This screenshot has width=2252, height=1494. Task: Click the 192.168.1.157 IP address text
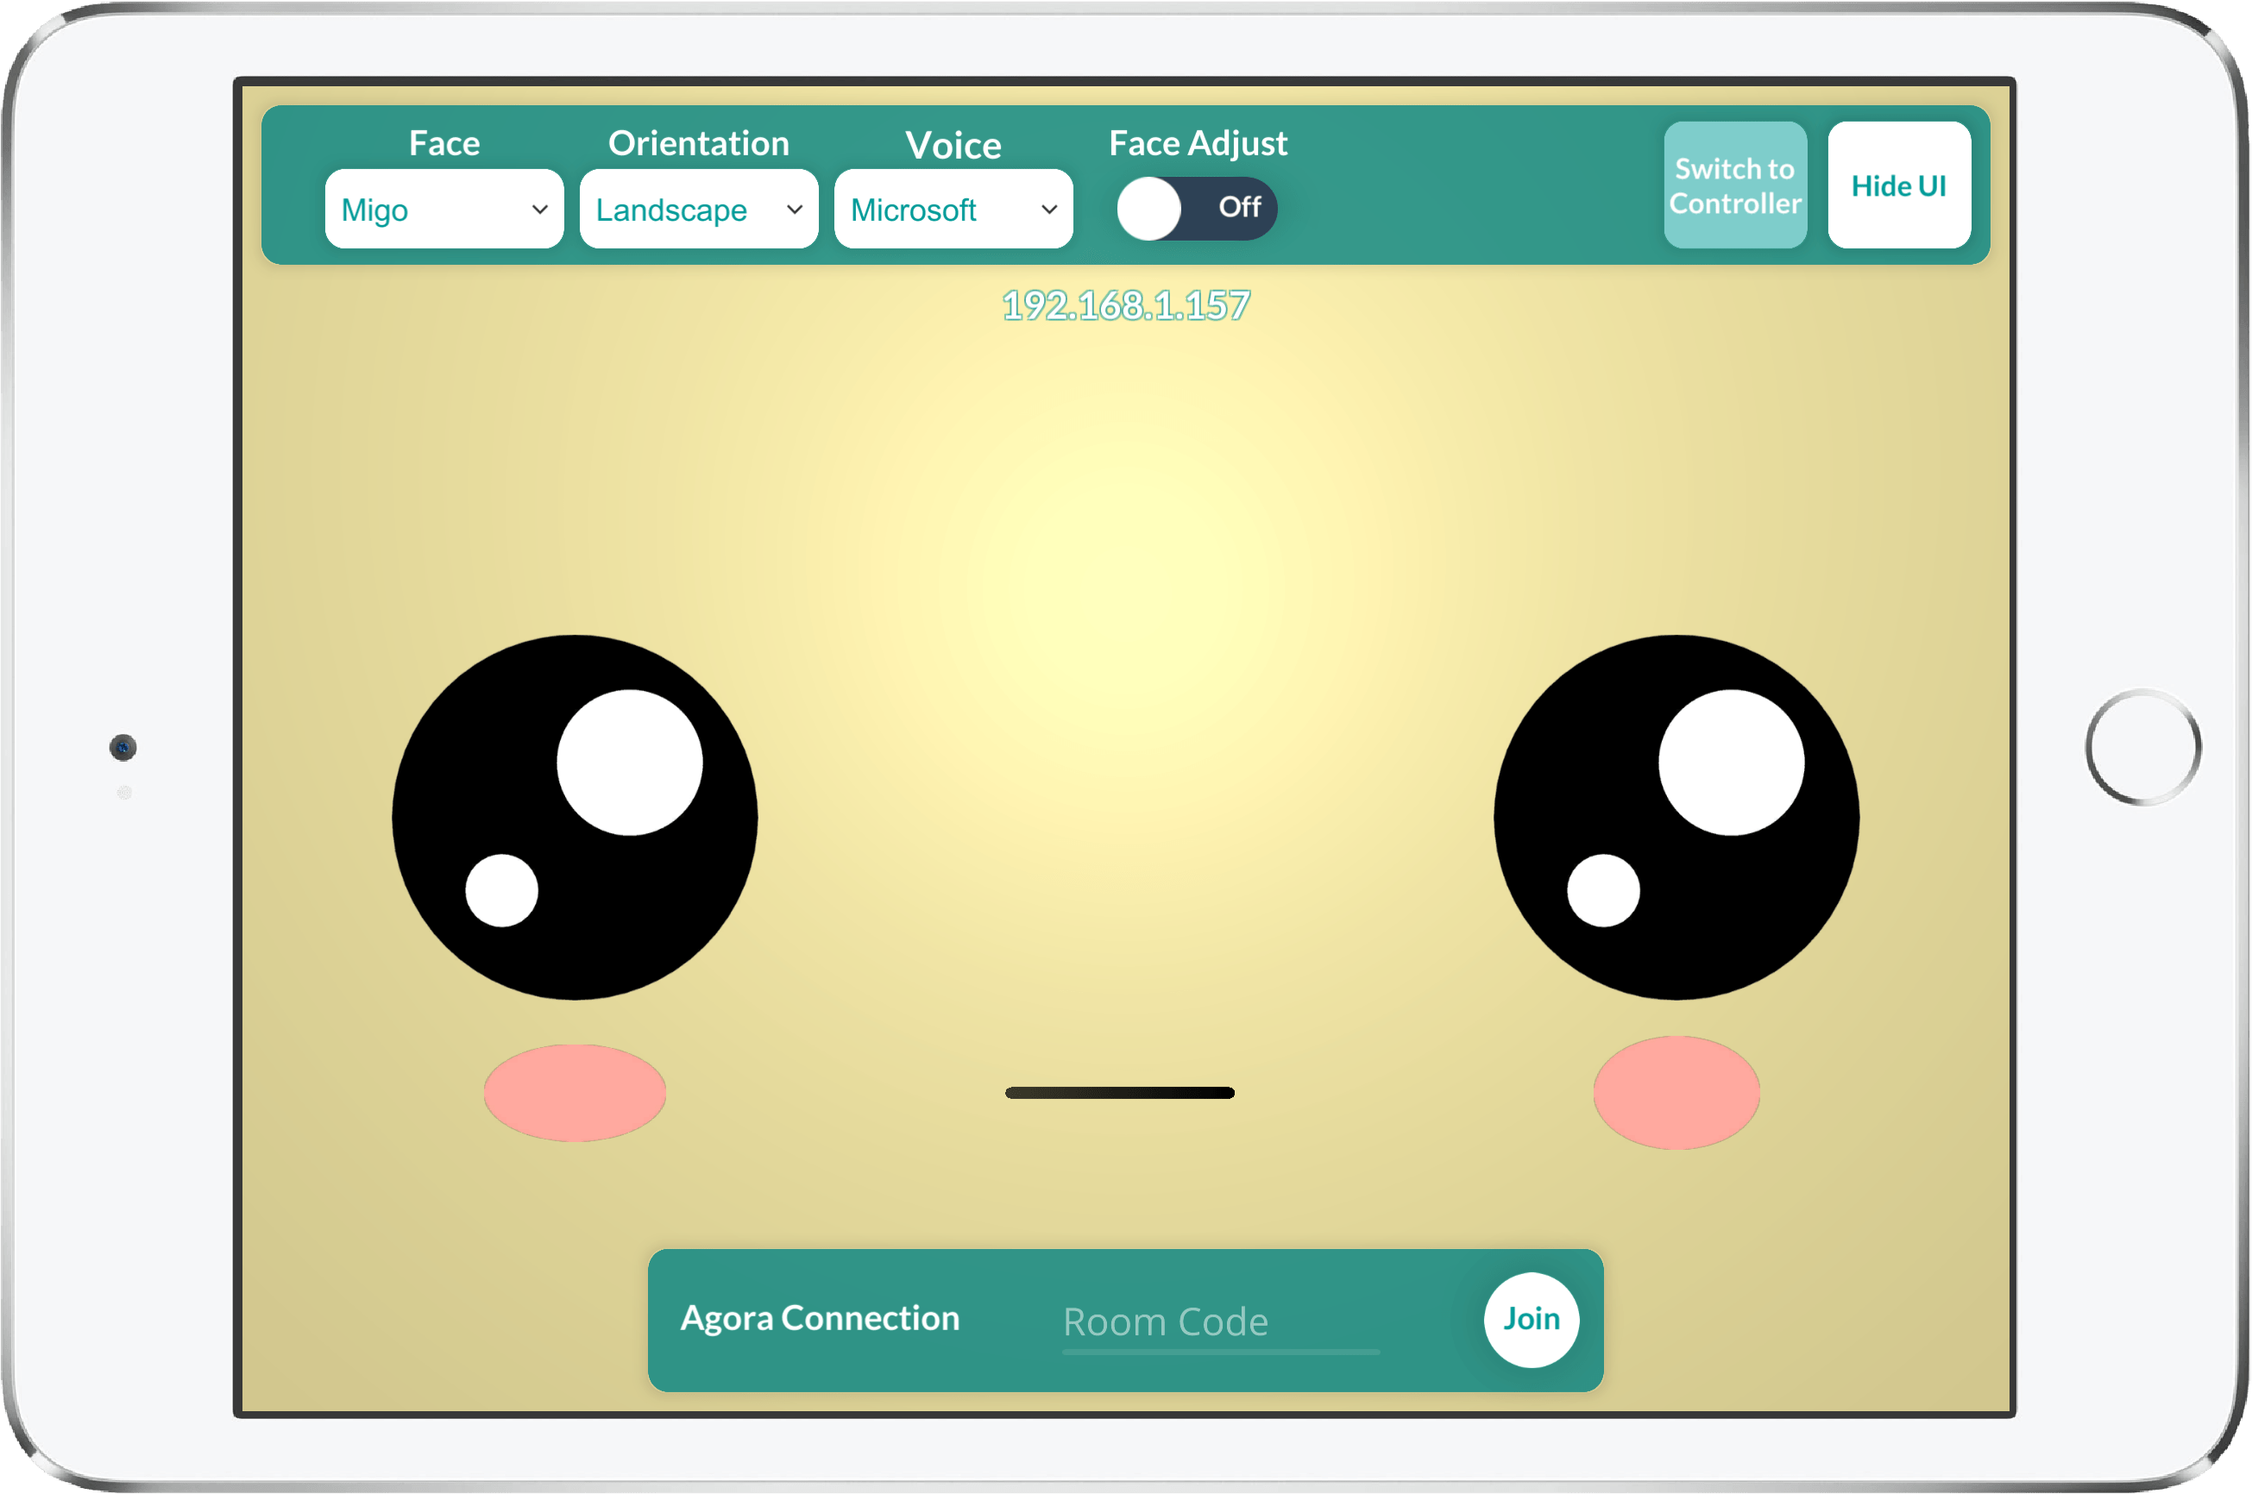pos(1125,306)
